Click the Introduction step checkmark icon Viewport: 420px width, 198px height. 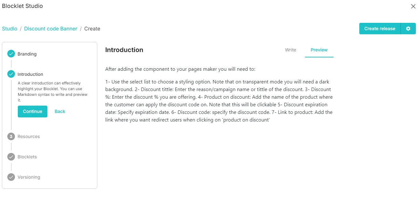click(11, 74)
